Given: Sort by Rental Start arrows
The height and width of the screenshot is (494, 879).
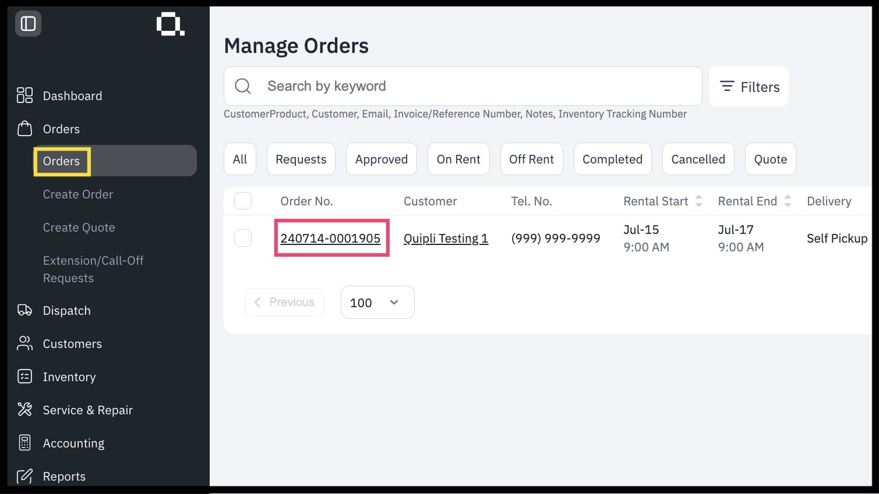Looking at the screenshot, I should click(x=698, y=201).
